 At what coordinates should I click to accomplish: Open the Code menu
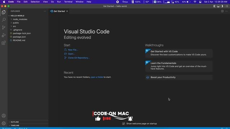coord(11,2)
